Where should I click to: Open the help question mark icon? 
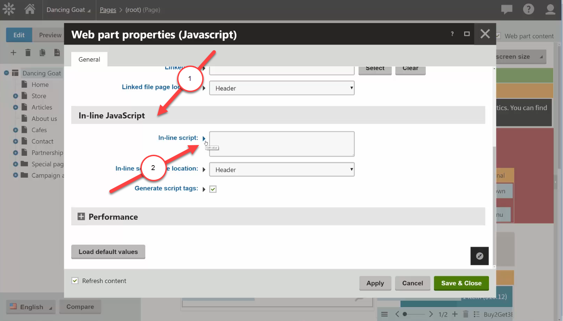coord(528,9)
